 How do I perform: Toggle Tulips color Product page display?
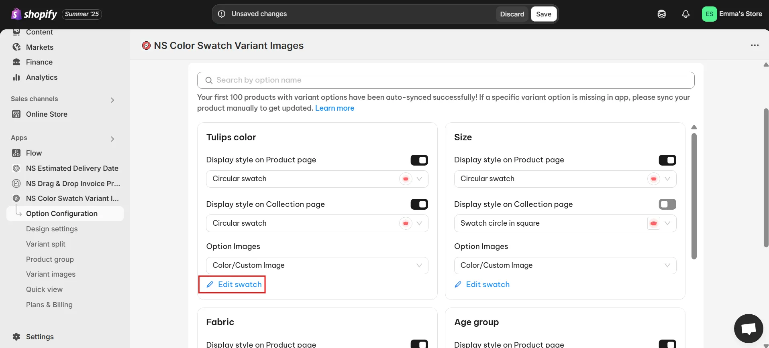click(419, 160)
